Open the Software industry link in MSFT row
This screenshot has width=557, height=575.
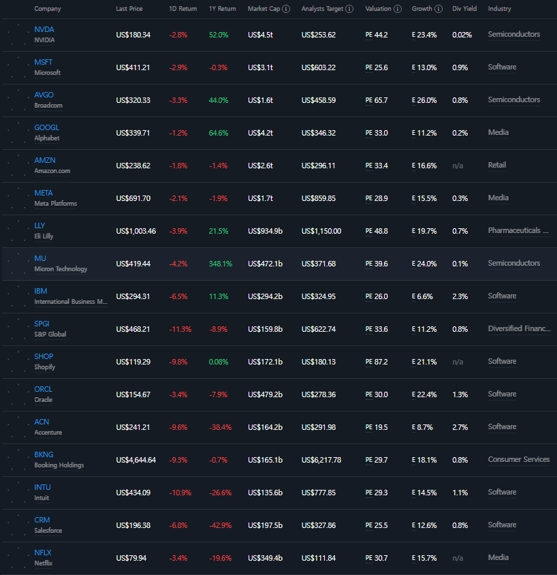click(502, 67)
